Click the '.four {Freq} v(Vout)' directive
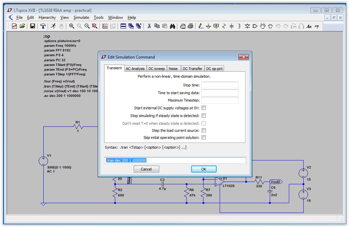The image size is (349, 227). [59, 81]
